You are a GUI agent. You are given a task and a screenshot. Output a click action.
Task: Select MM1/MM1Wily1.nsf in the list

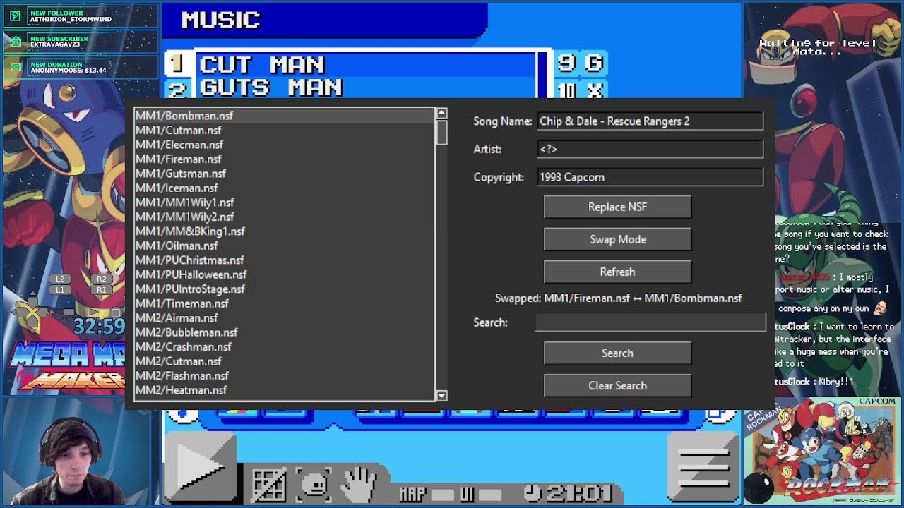[285, 202]
